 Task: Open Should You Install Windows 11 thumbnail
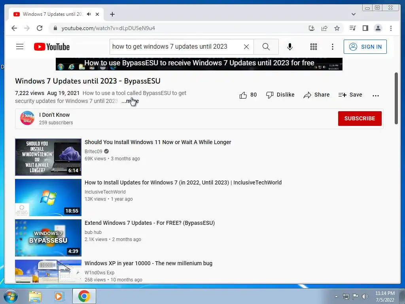[x=48, y=157]
